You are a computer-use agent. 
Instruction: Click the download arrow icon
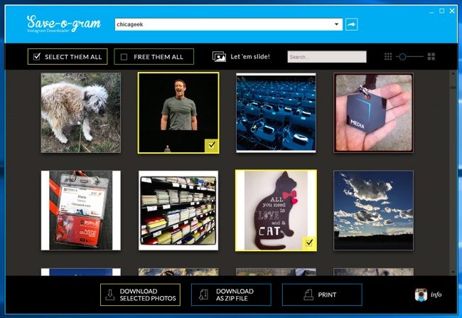pyautogui.click(x=110, y=295)
